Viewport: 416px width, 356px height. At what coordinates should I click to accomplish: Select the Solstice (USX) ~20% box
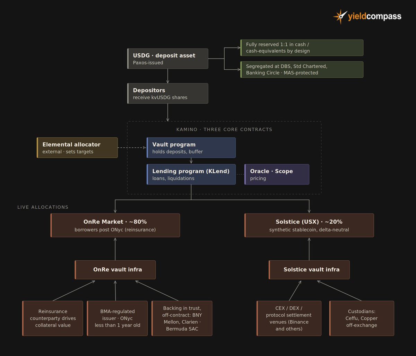coord(309,225)
